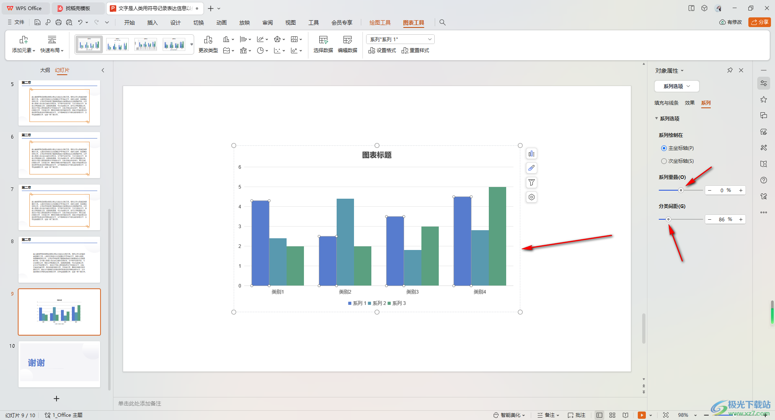Close the 对象属性 panel

[741, 70]
